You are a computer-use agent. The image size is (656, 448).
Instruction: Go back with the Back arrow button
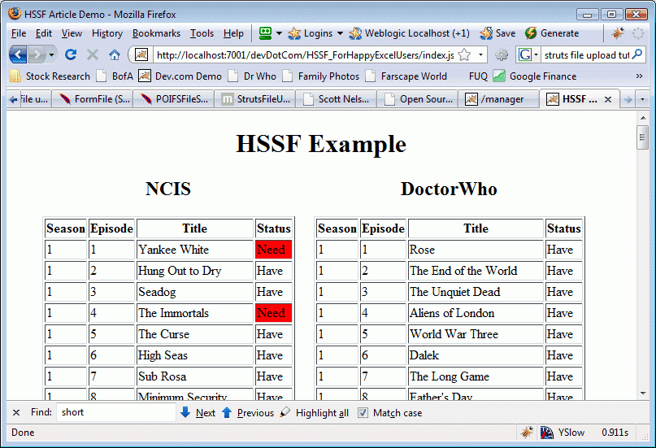click(18, 54)
